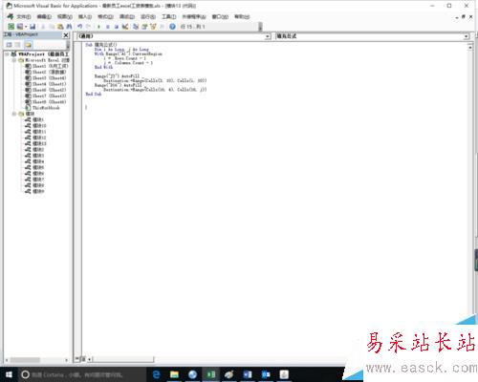Open the Windows Start menu
478x382 pixels.
9,374
